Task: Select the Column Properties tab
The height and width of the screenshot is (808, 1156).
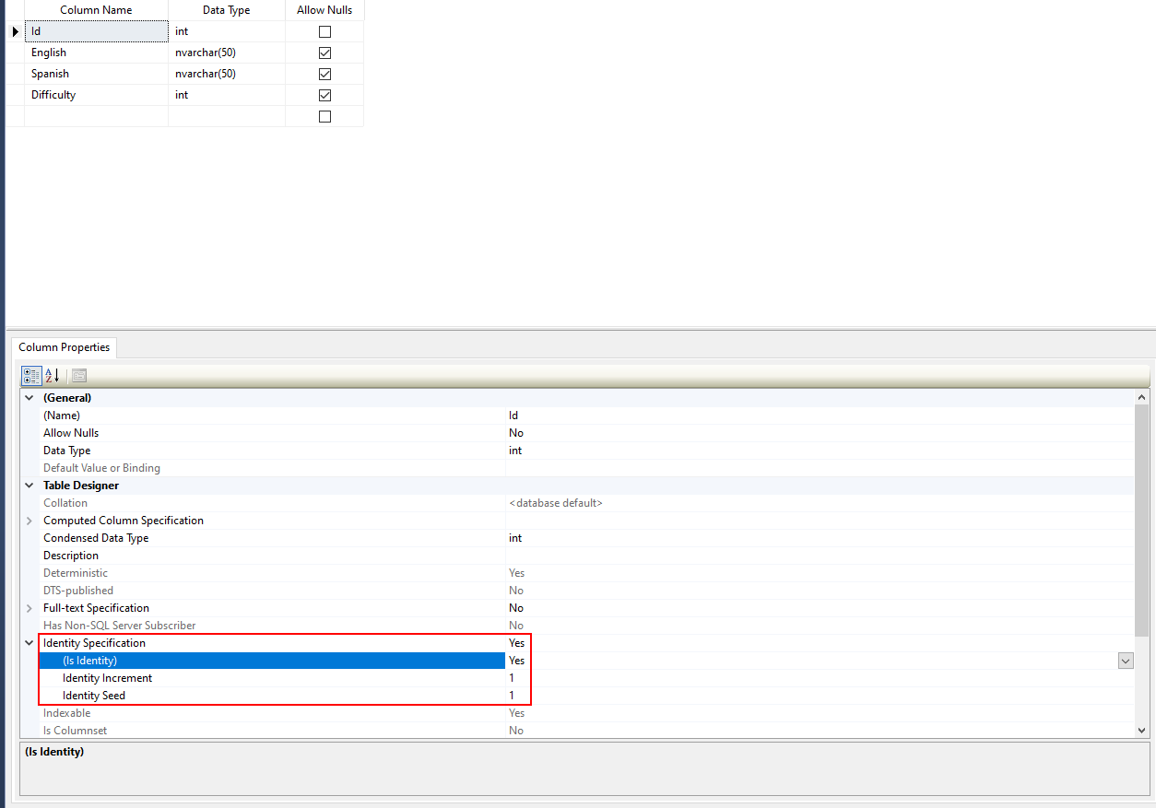Action: click(x=64, y=347)
